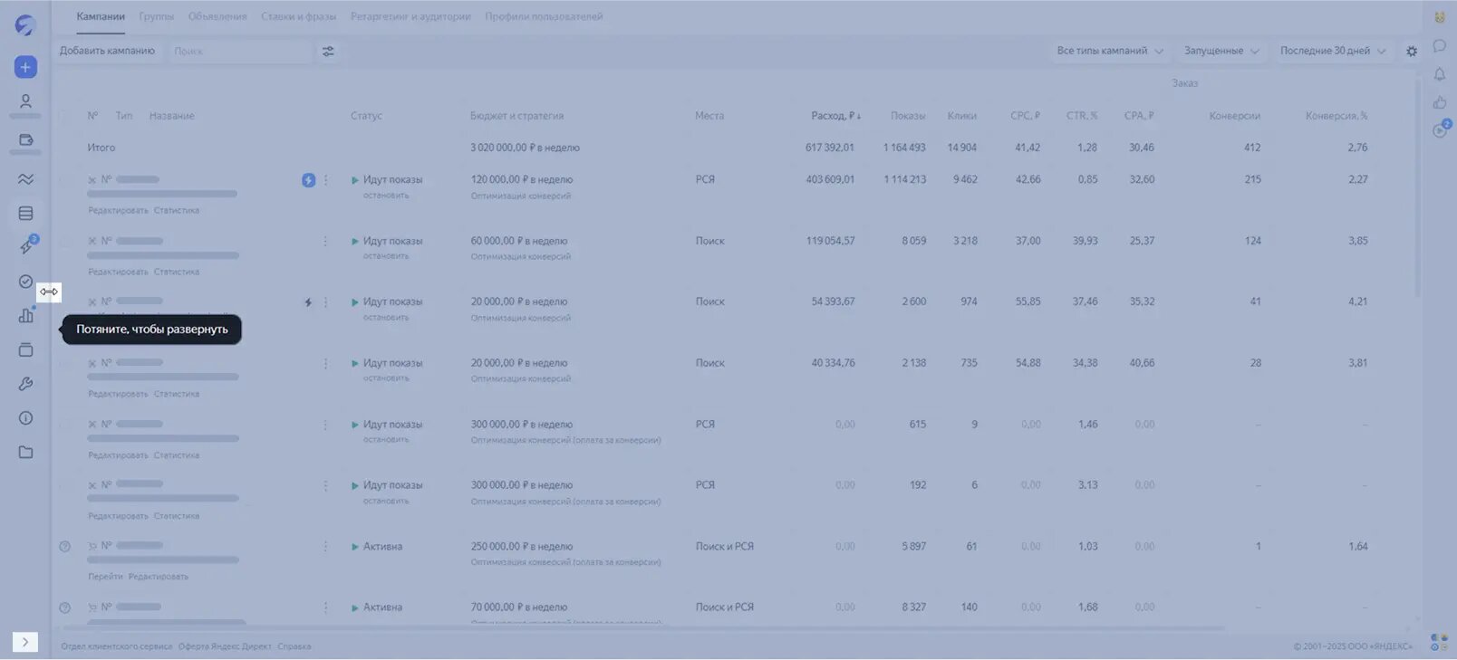Click lightning icon in 54 393,67 expense row

(x=308, y=302)
